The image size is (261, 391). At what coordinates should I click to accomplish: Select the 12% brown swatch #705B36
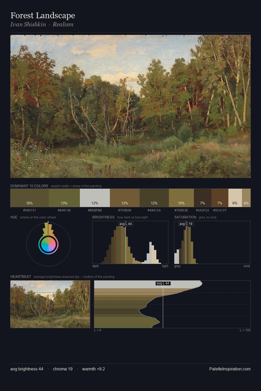(x=125, y=198)
